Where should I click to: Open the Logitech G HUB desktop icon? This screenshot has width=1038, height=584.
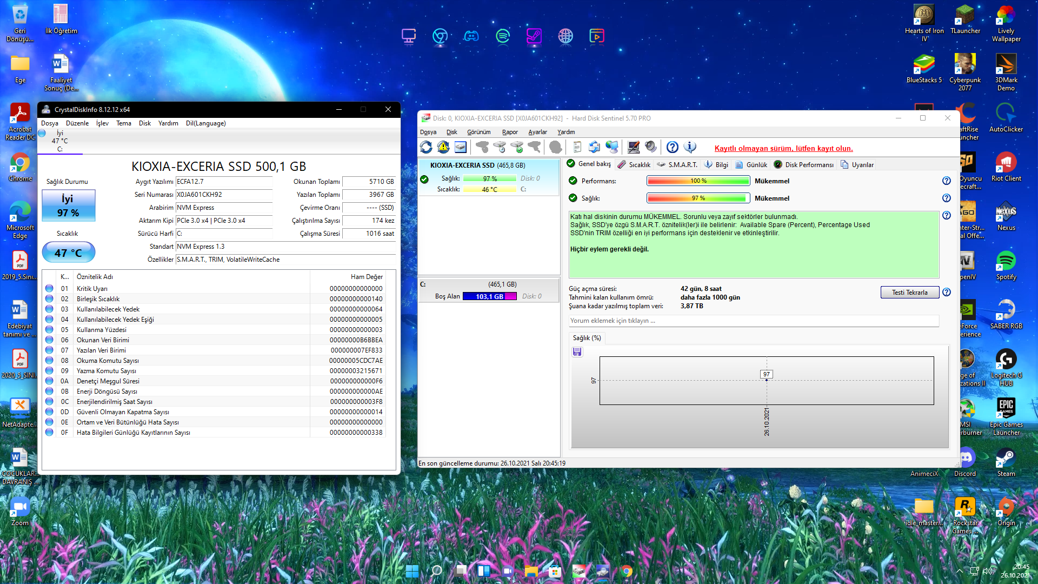pyautogui.click(x=1006, y=367)
